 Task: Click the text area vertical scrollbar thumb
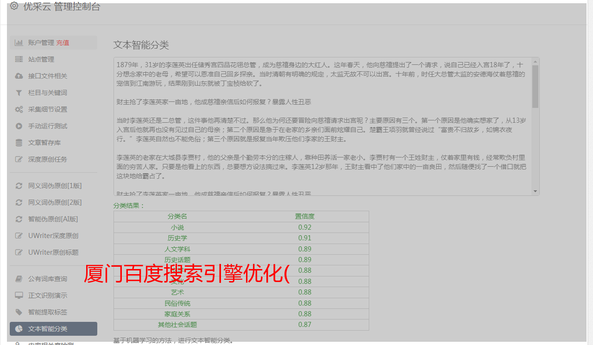[x=536, y=87]
